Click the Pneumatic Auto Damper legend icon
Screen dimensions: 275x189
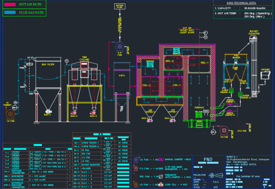click(x=161, y=177)
